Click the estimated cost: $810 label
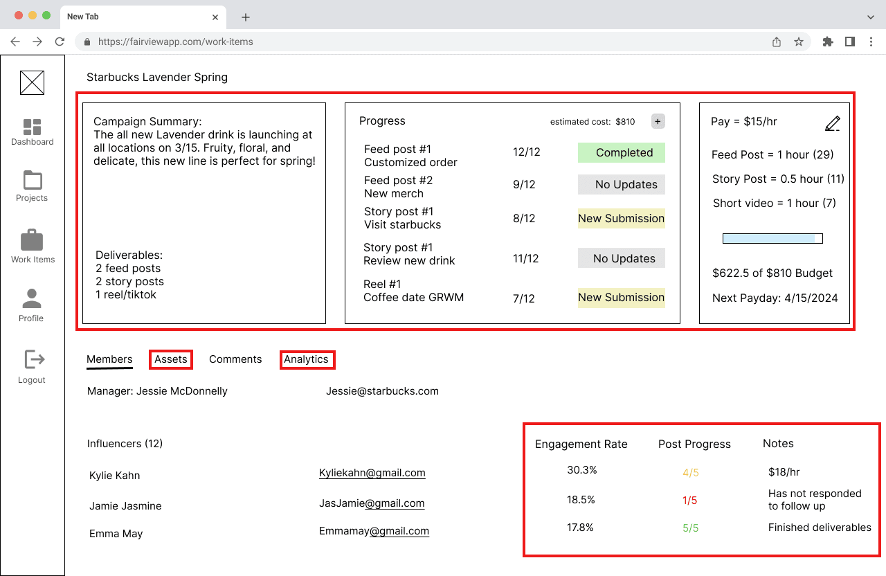This screenshot has width=886, height=576. click(x=593, y=122)
